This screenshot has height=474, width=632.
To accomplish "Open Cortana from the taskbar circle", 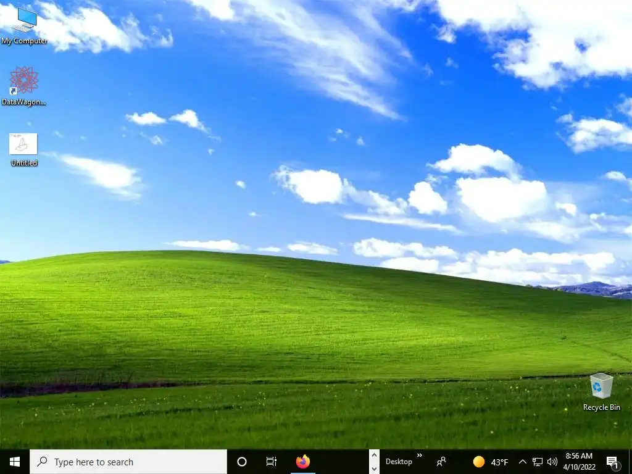I will (242, 462).
